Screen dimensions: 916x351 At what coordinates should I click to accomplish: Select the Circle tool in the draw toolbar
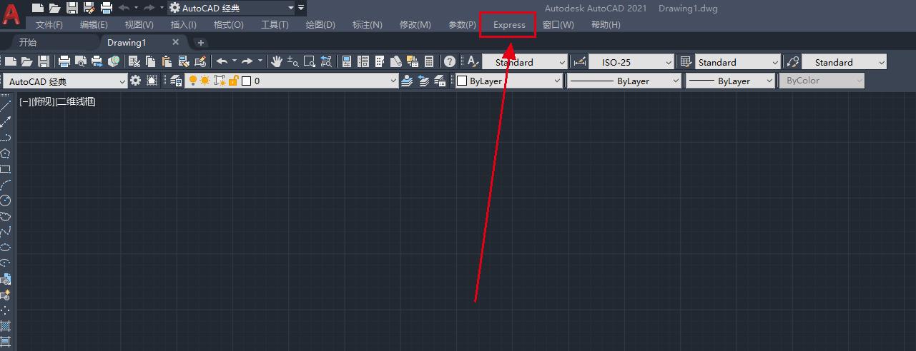tap(5, 200)
